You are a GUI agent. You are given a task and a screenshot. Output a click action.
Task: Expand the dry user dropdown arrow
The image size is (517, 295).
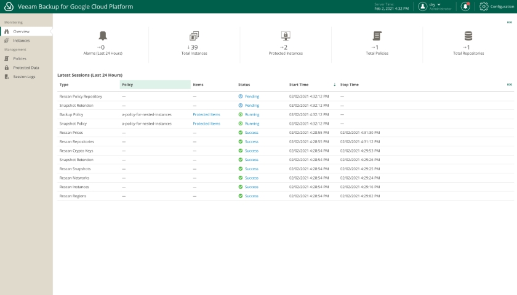(439, 4)
